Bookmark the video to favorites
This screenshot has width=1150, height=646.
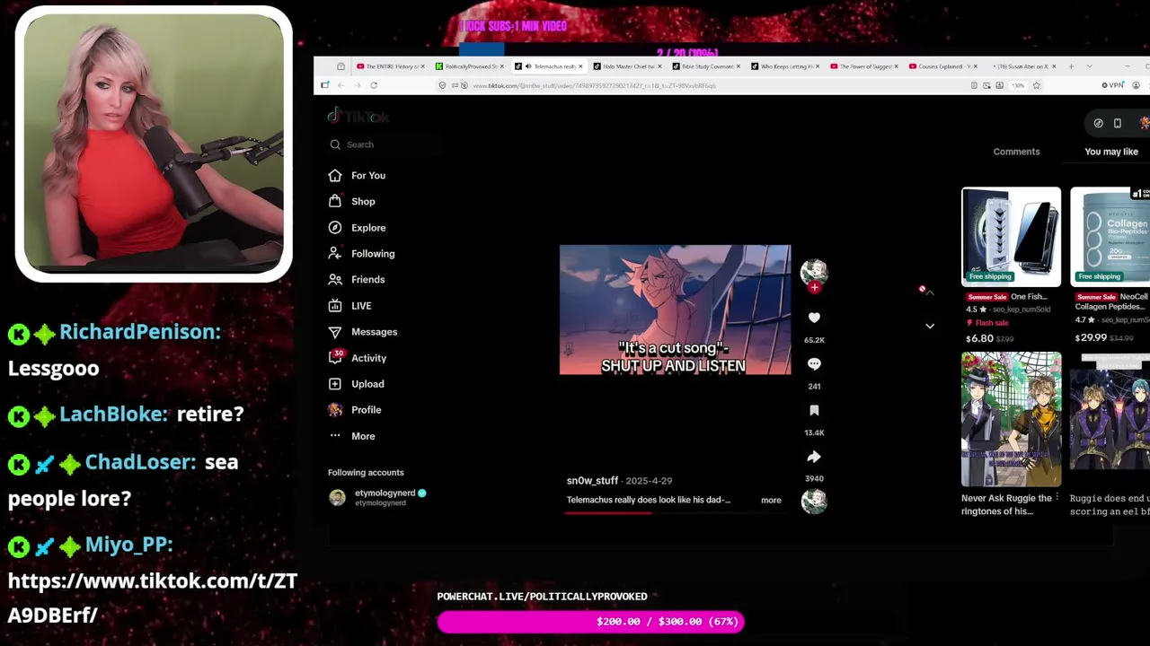click(814, 411)
